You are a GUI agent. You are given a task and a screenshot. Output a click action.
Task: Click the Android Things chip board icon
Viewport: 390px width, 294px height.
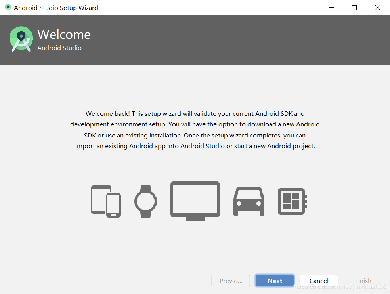click(x=292, y=201)
